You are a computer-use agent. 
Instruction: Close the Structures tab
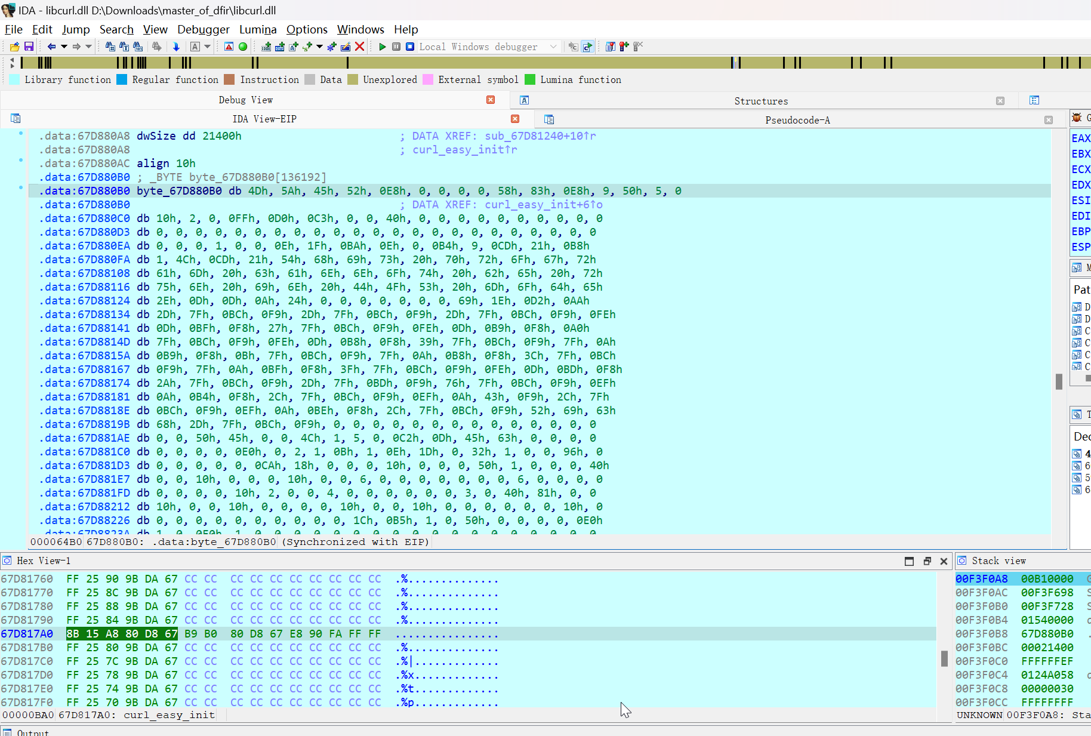[x=1000, y=101]
